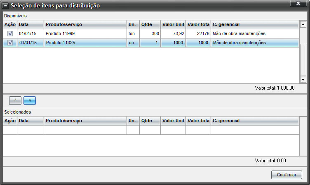
Task: Click Selecionados Ação column header
Action: [x=10, y=121]
